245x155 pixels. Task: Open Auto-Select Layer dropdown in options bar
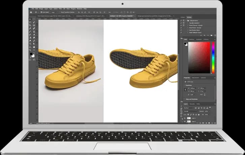(x=54, y=12)
